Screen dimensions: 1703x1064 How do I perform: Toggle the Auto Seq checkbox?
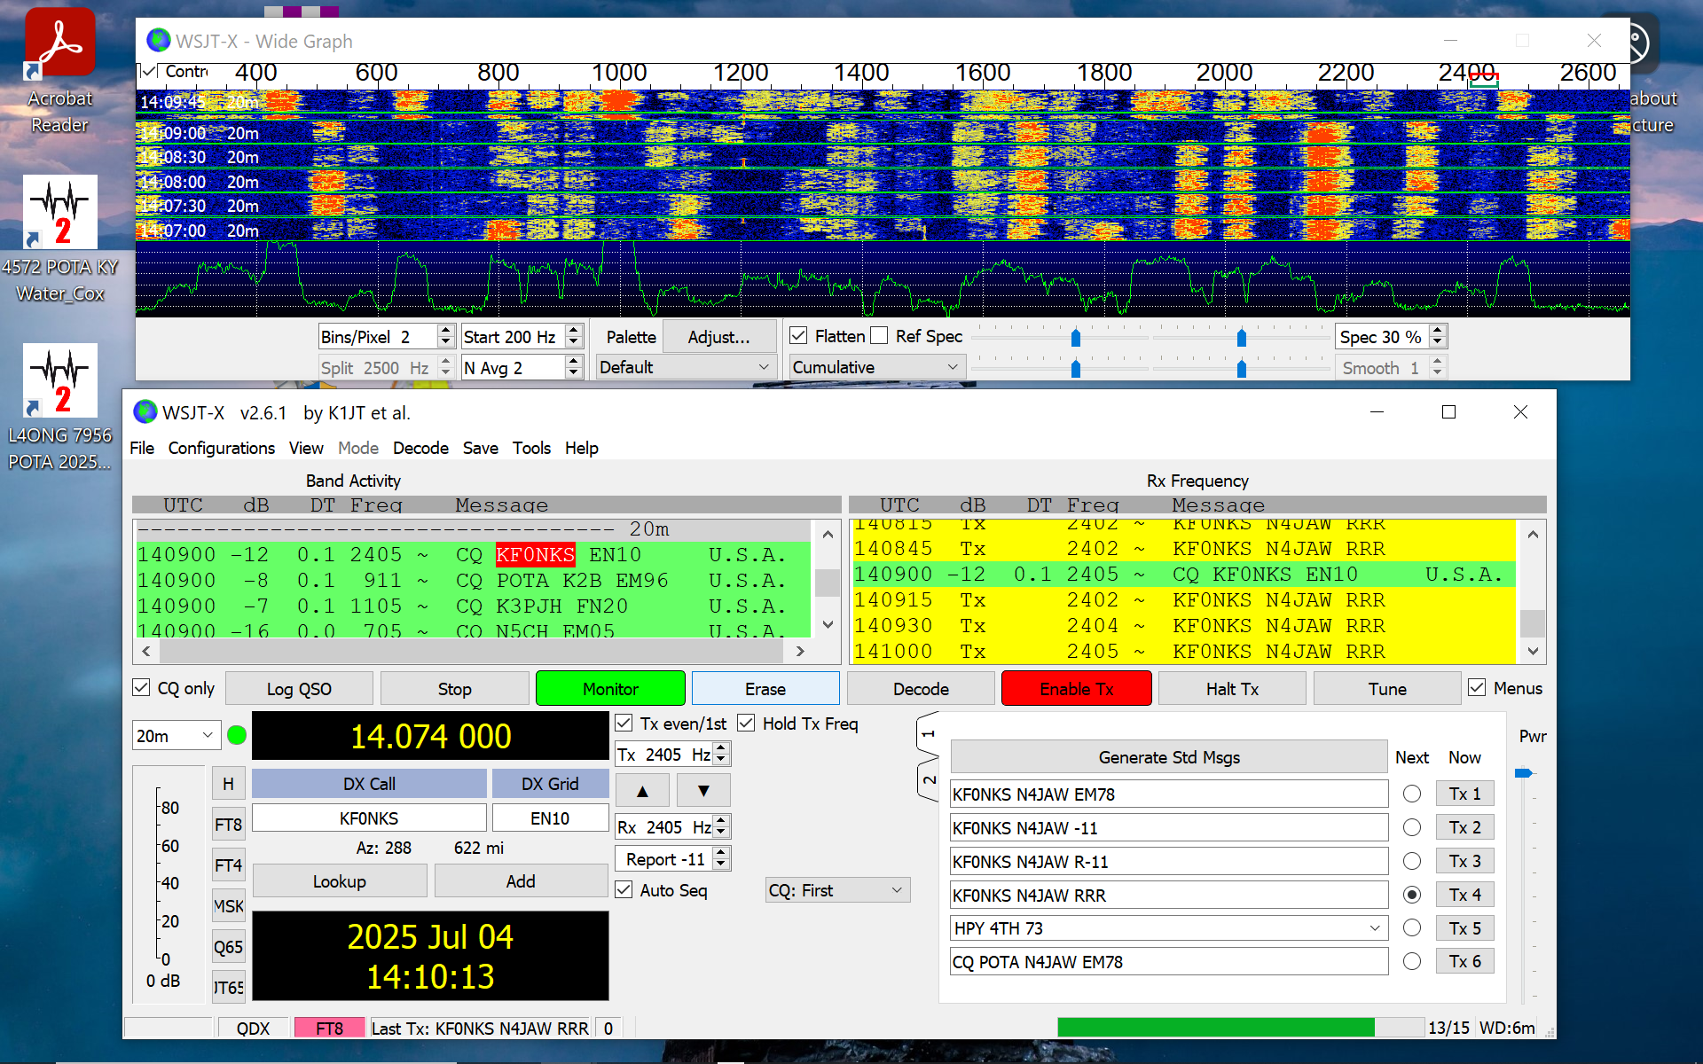coord(624,890)
